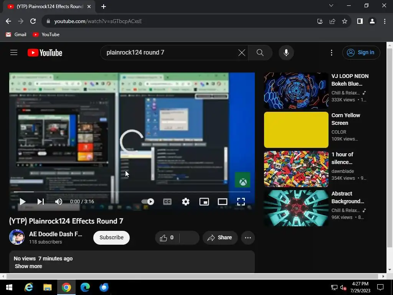
Task: Open File Explorer from taskbar
Action: pos(47,287)
